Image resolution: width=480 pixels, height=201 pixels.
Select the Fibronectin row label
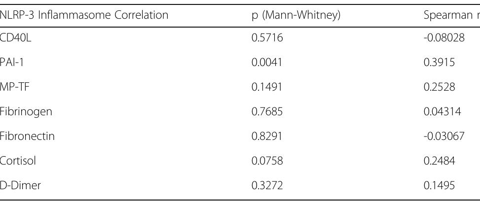tap(27, 136)
